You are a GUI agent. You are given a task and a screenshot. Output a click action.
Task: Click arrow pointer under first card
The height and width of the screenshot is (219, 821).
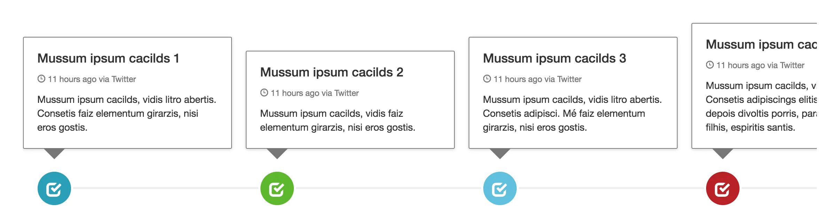(x=54, y=153)
